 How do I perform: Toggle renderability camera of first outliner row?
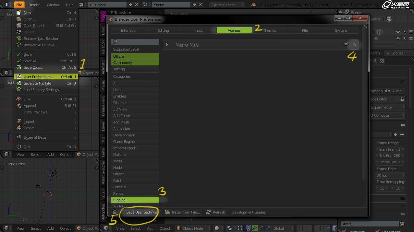[411, 32]
